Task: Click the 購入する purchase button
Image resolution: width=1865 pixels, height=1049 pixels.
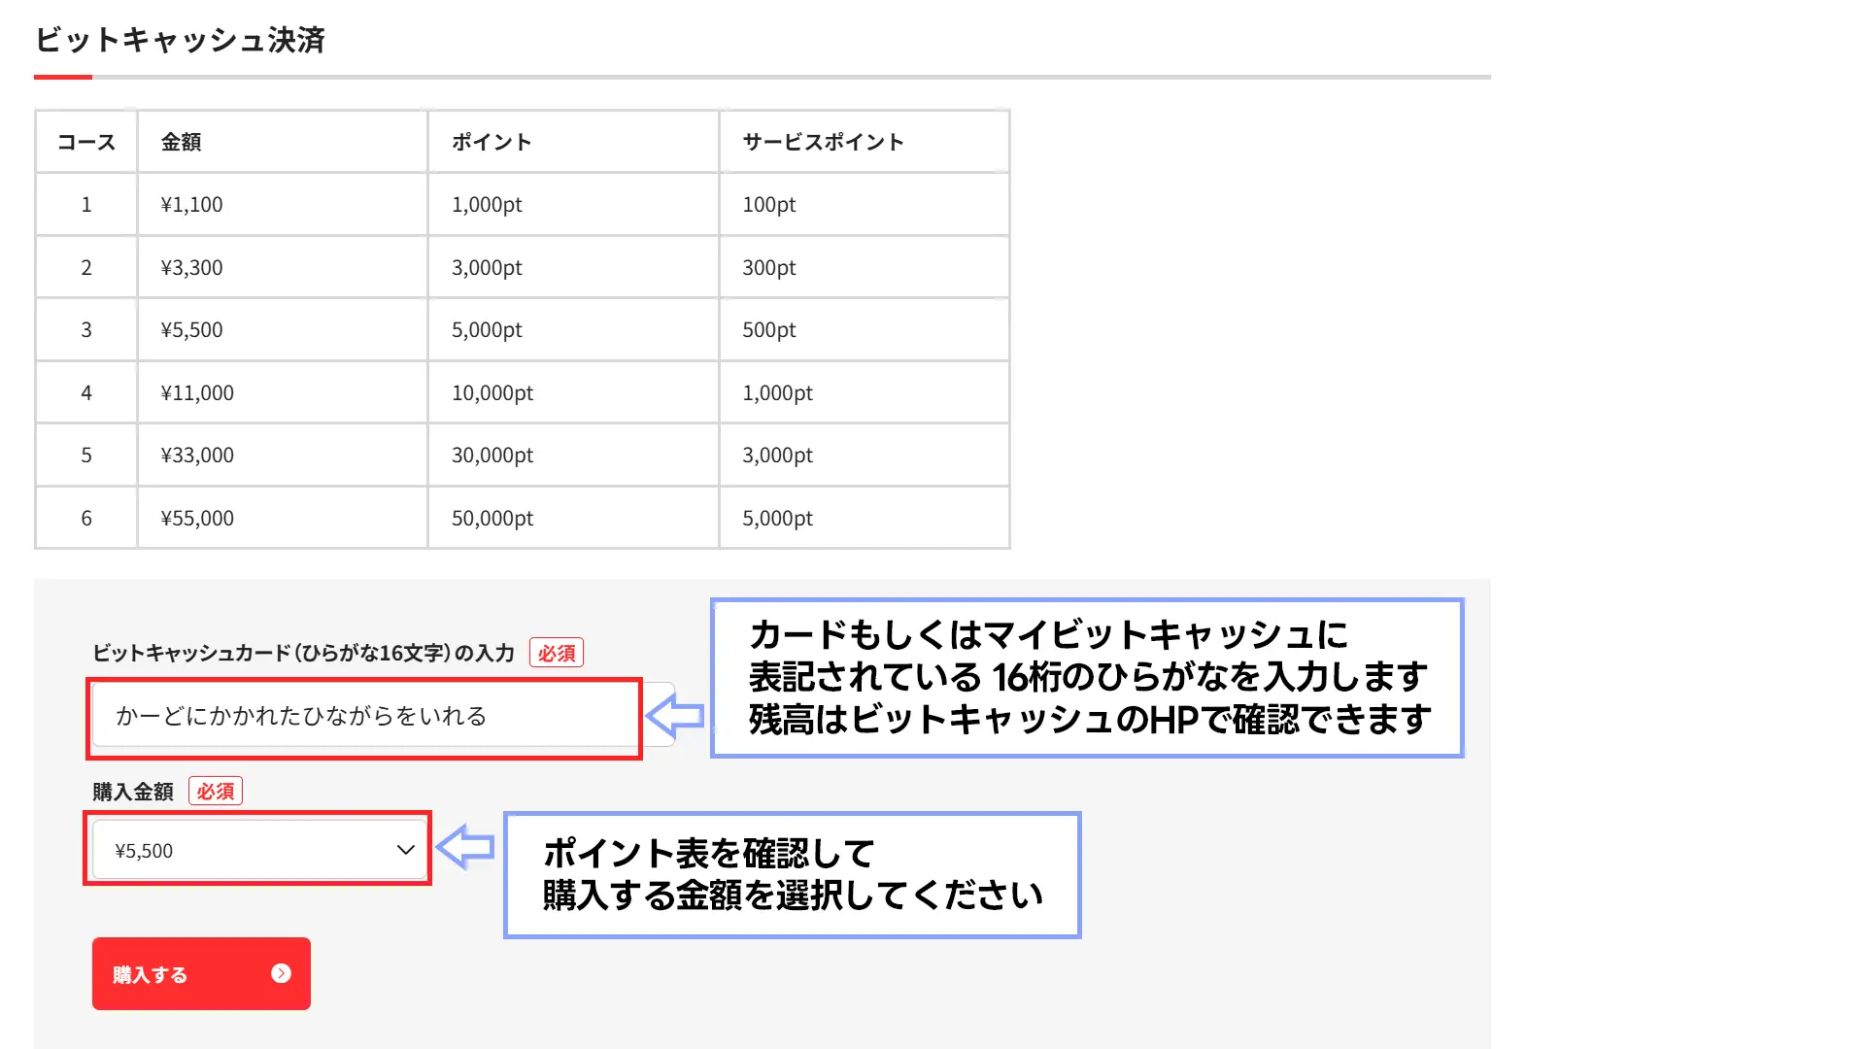Action: coord(201,973)
